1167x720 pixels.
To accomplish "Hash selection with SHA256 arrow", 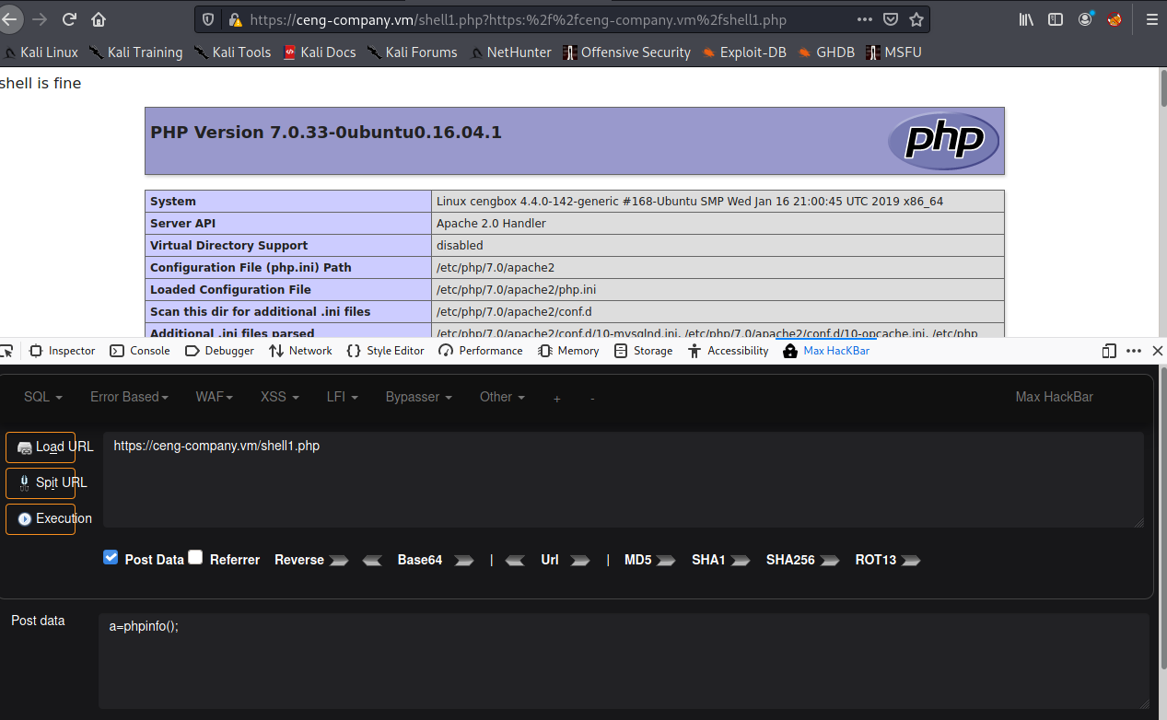I will coord(830,560).
